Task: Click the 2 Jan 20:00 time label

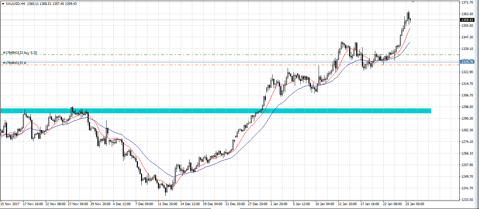Action: pyautogui.click(x=279, y=204)
